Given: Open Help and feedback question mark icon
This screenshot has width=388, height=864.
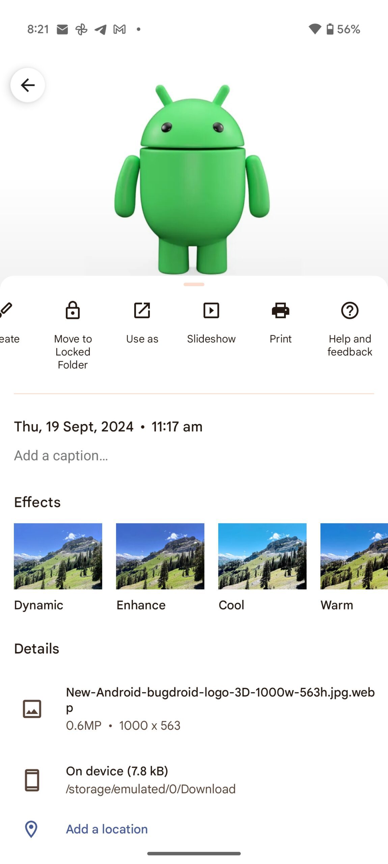Looking at the screenshot, I should click(350, 310).
